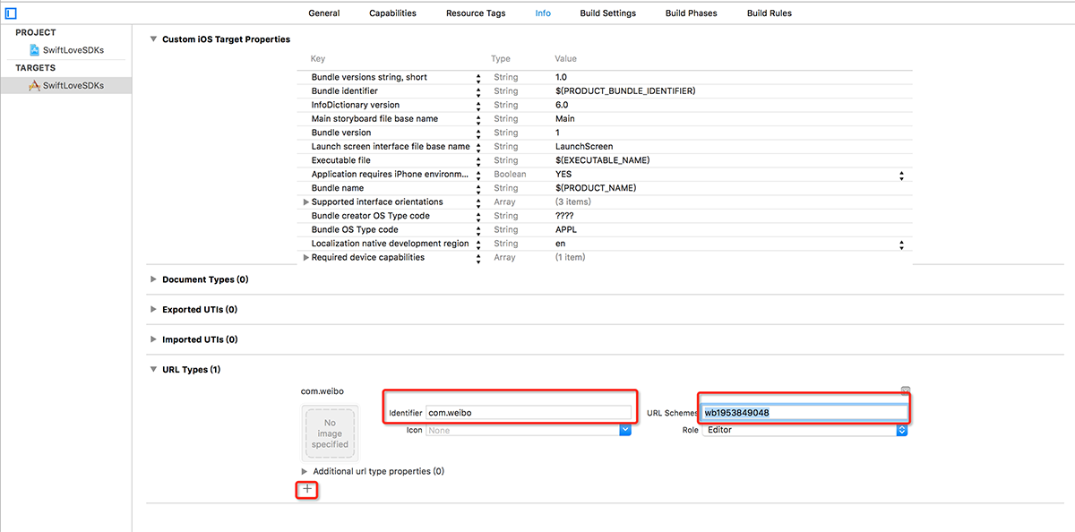Select the SwiftLoveSDKs project file icon
This screenshot has width=1075, height=532.
[34, 50]
